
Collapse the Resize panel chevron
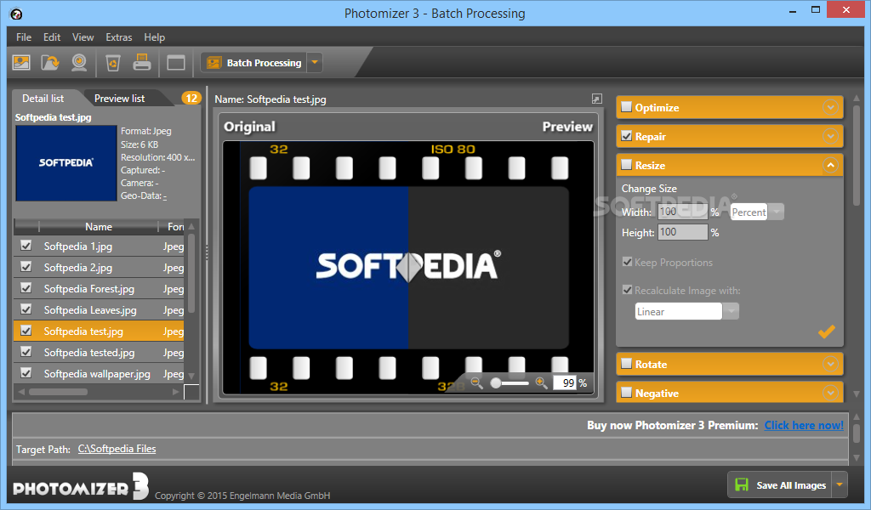point(830,165)
